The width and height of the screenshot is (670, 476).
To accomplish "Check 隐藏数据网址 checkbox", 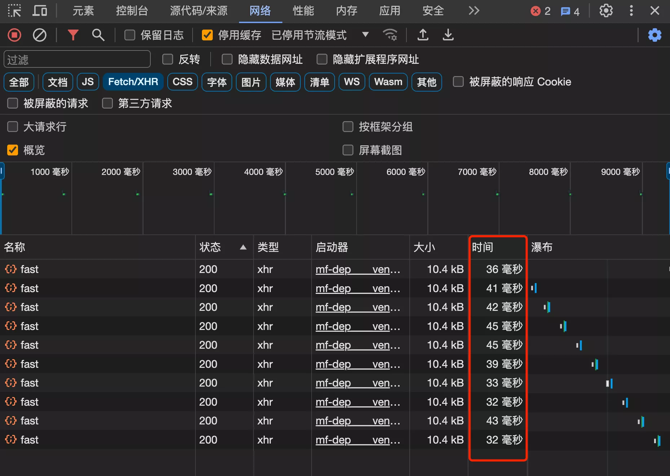I will (227, 59).
